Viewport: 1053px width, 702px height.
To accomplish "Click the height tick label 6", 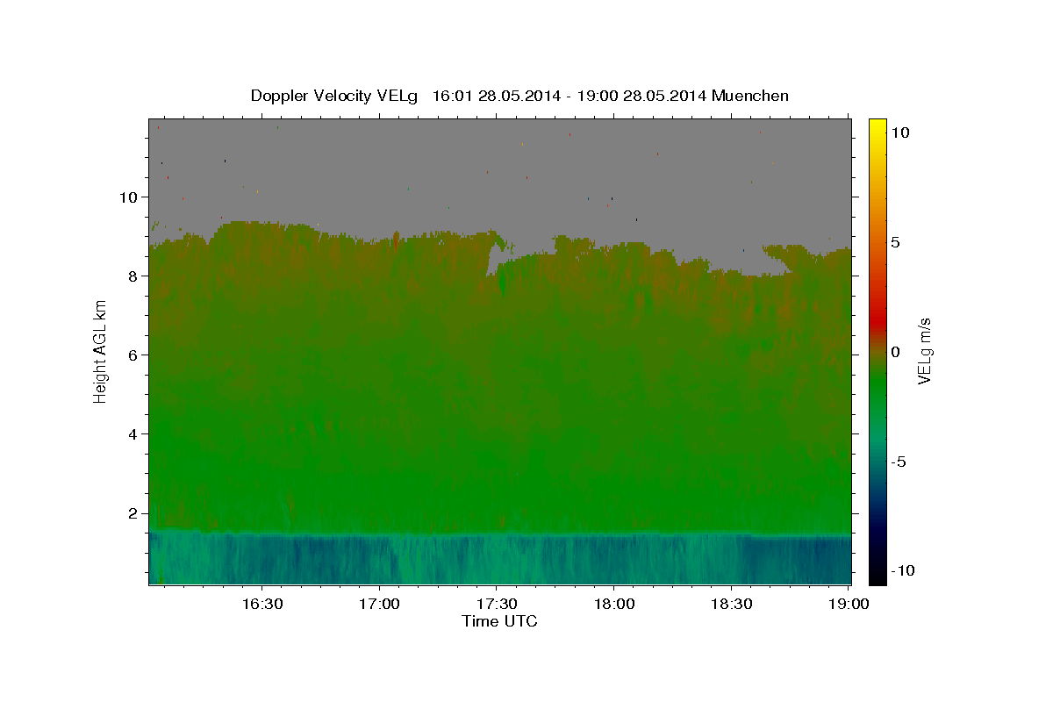I will point(134,355).
